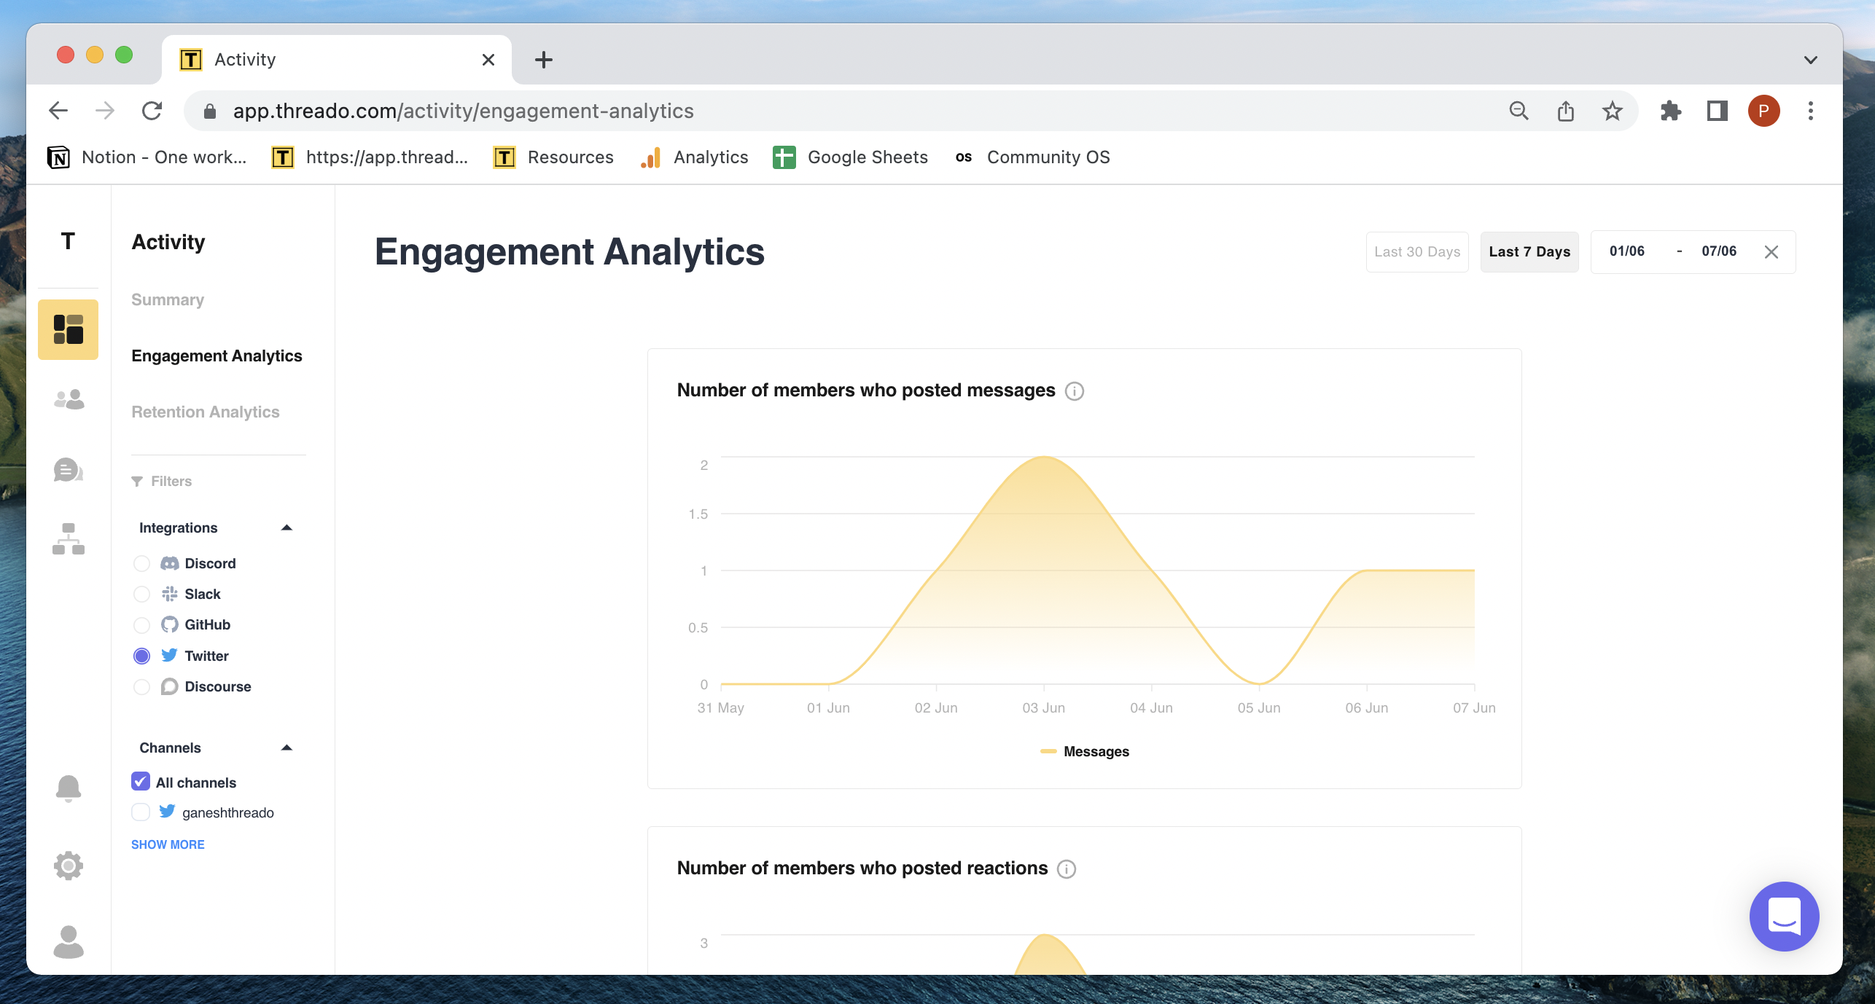Select the Slack integration radio button
Viewport: 1875px width, 1004px height.
coord(142,595)
